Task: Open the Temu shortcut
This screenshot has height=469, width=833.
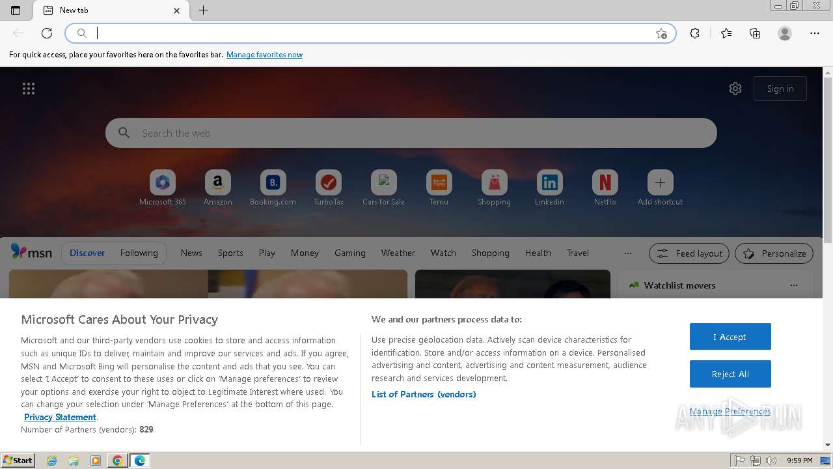Action: [439, 188]
